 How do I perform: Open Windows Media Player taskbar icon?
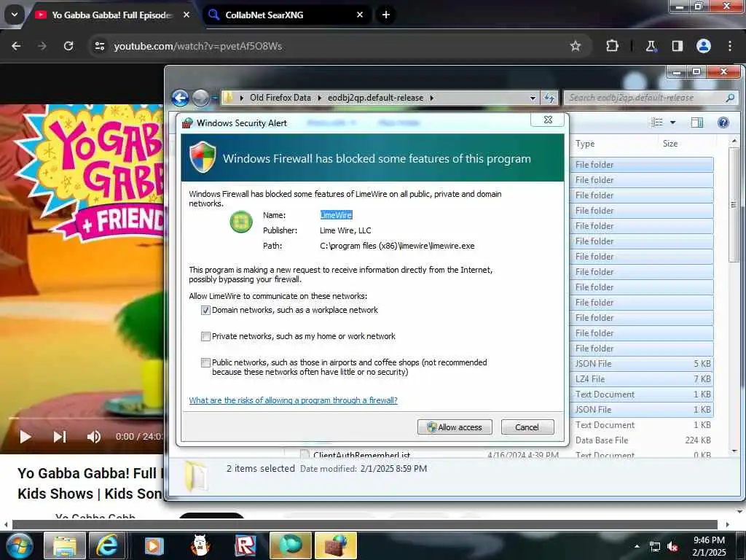[x=154, y=545]
